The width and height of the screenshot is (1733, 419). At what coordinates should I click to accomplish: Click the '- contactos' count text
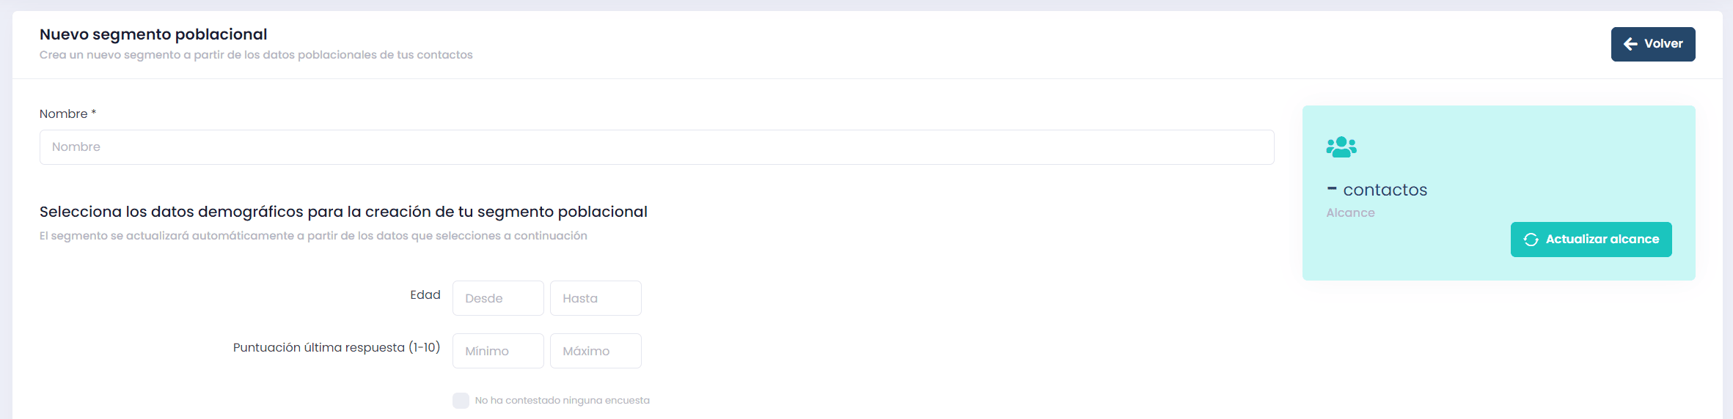[1377, 190]
